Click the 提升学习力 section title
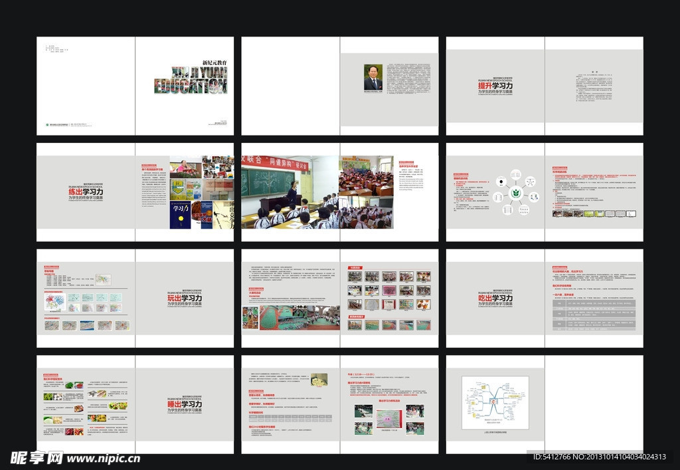This screenshot has height=470, width=680. click(495, 86)
